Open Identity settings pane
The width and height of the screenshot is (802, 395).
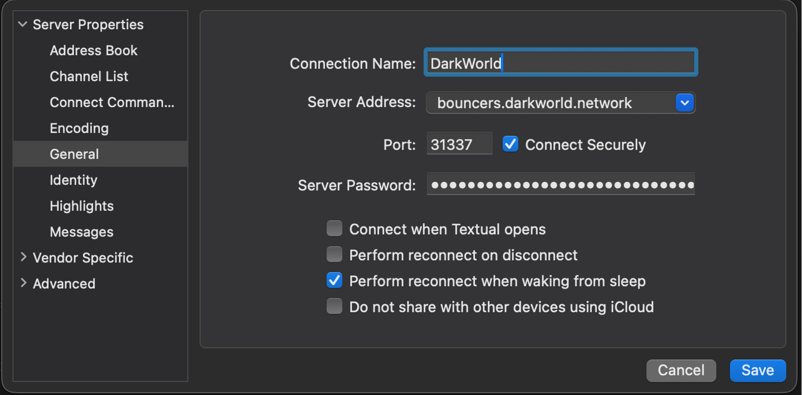pos(73,180)
